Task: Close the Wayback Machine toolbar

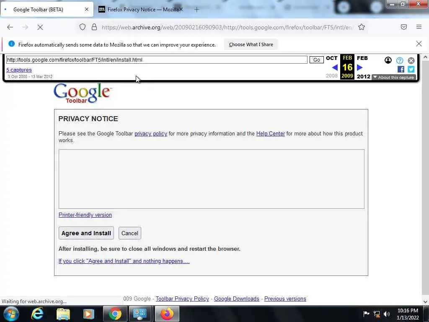Action: point(411,60)
